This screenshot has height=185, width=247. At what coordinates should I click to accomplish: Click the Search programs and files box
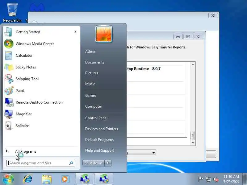tap(41, 163)
